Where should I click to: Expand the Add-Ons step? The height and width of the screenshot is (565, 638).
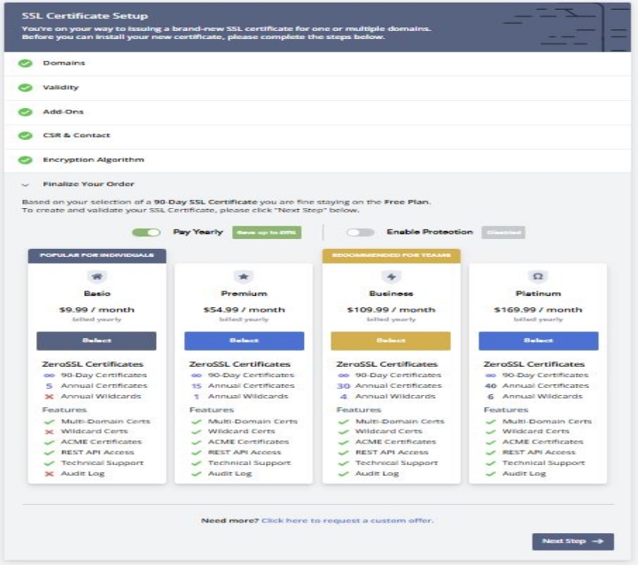click(x=317, y=112)
